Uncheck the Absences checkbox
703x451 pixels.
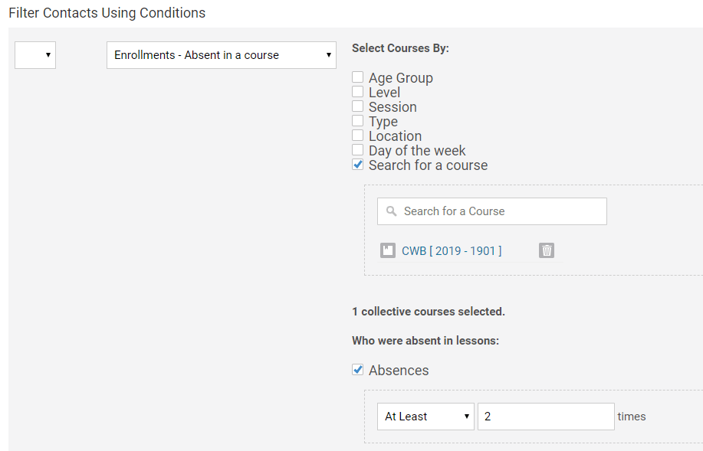point(358,370)
